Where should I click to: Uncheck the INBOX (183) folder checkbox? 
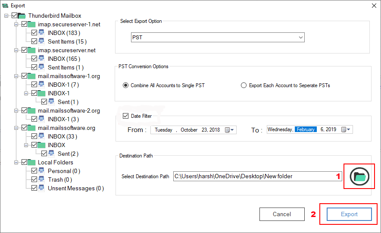coord(34,33)
